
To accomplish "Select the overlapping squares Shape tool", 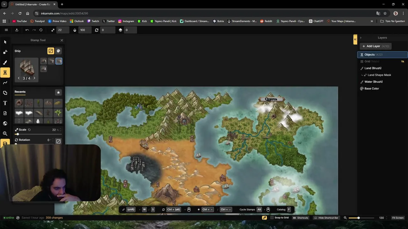I will (5, 93).
